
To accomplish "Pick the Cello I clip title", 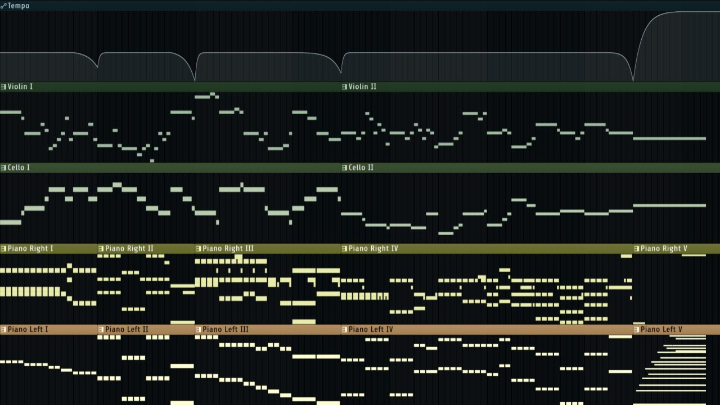I will (19, 168).
